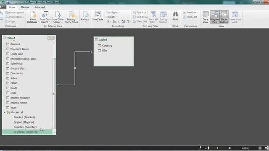This screenshot has width=269, height=151.
Task: Insert a PivotTable
Action: click(98, 17)
